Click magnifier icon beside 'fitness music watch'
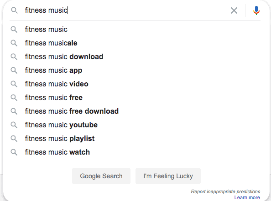The width and height of the screenshot is (271, 201). click(14, 152)
